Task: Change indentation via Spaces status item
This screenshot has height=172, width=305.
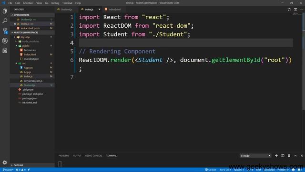Action: click(239, 170)
